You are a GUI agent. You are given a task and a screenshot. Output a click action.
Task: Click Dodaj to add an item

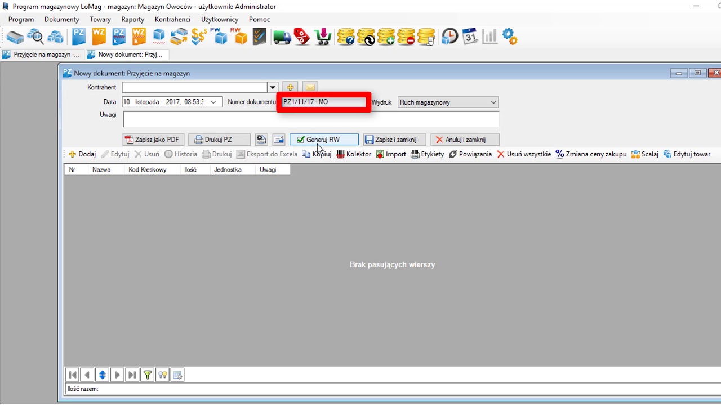[x=82, y=154]
